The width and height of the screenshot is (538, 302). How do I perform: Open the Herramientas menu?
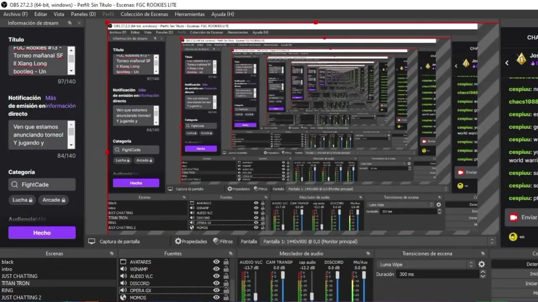pos(190,14)
